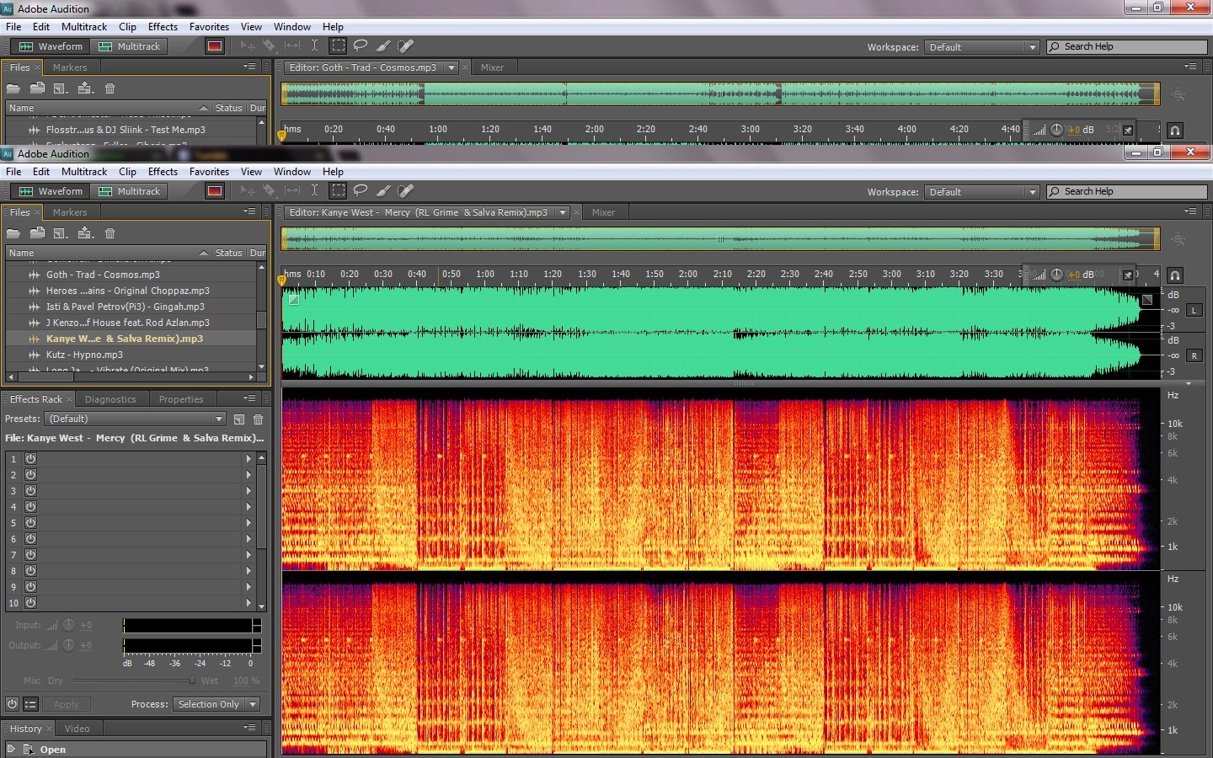This screenshot has height=758, width=1213.
Task: Click front window's waveform overview navigator bar
Action: click(720, 239)
